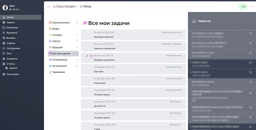Image resolution: width=256 pixels, height=130 pixels.
Task: Open Компании in the sidebar
Action: tap(21, 28)
